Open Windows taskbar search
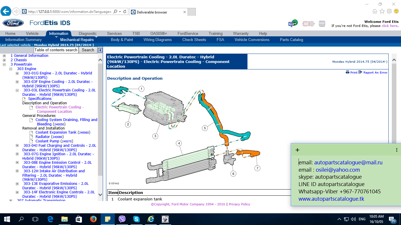This screenshot has width=401, height=225. coord(21,219)
